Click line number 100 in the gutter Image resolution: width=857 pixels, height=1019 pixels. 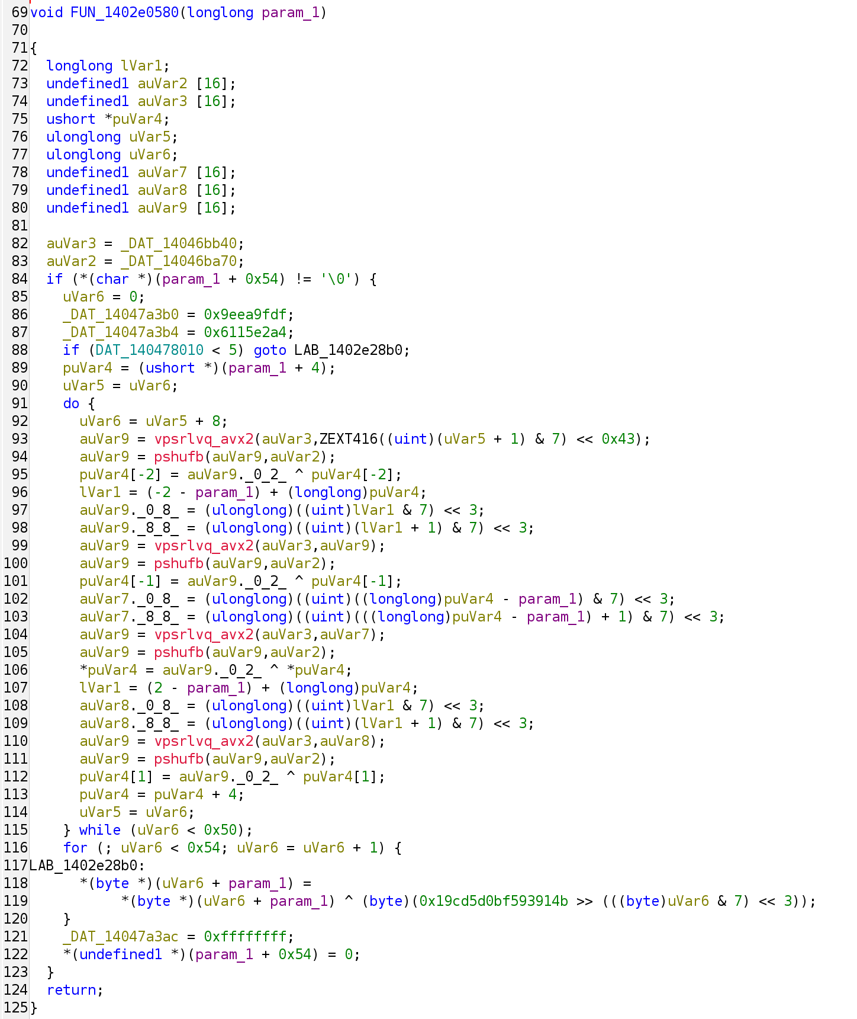(x=15, y=563)
